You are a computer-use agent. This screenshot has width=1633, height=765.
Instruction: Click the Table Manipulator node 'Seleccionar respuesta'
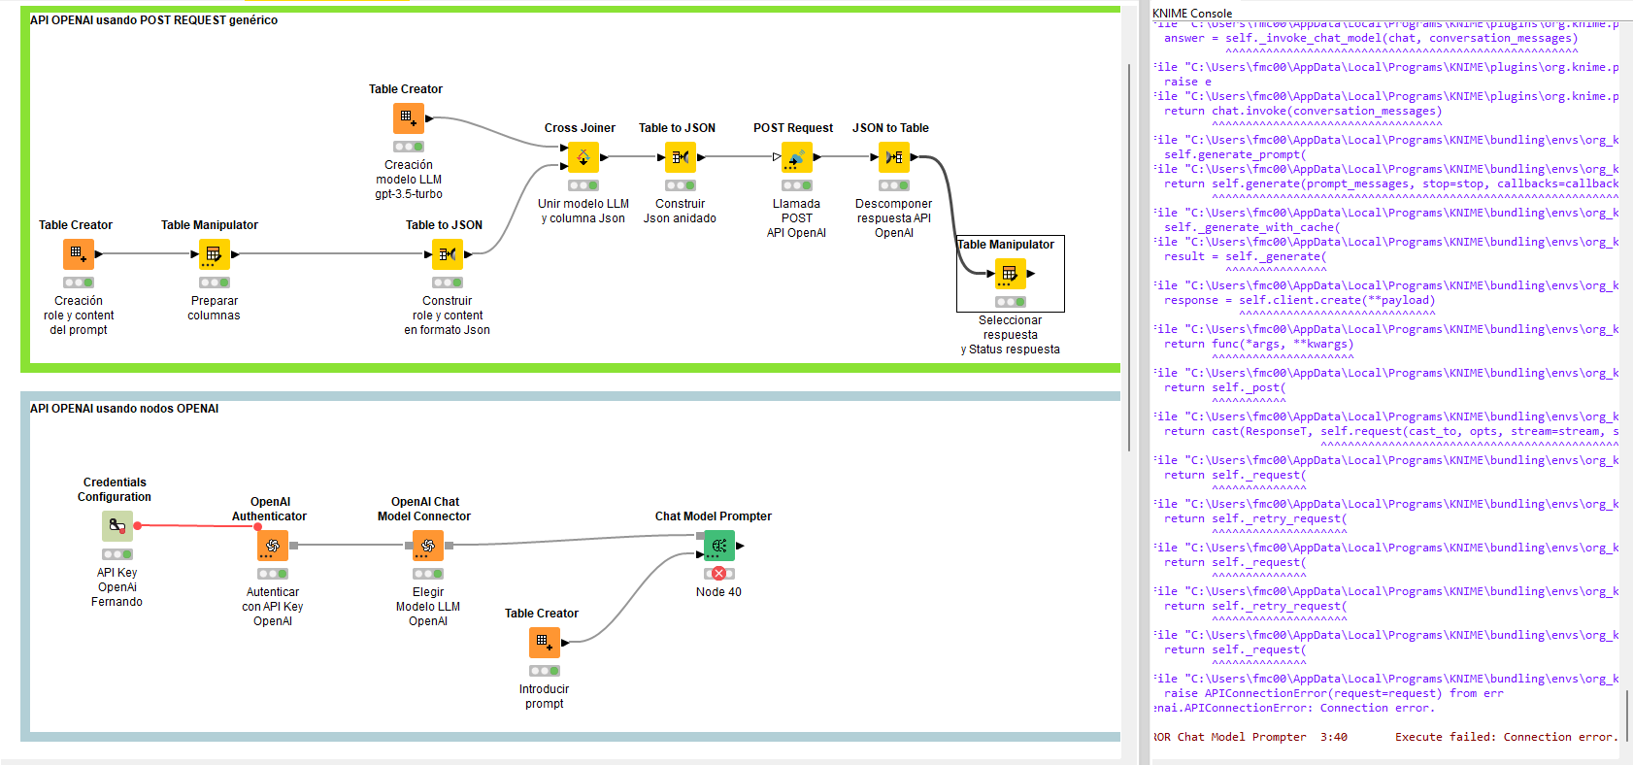(1011, 274)
